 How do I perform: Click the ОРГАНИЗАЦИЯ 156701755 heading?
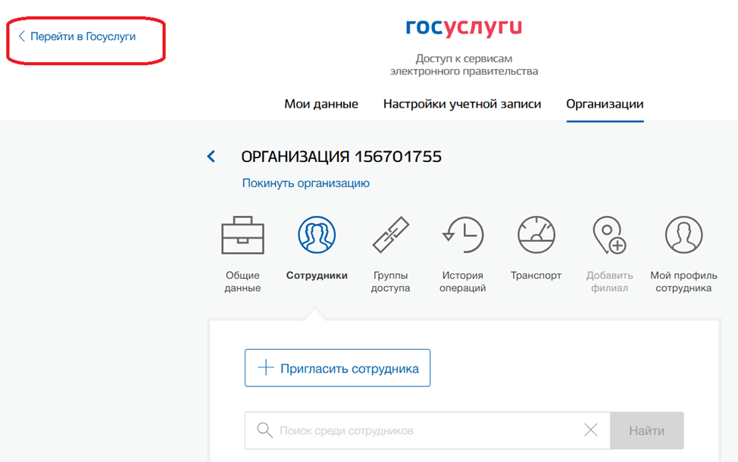341,157
